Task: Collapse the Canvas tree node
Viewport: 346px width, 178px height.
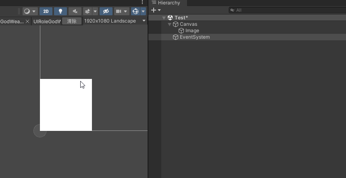Action: coord(169,24)
